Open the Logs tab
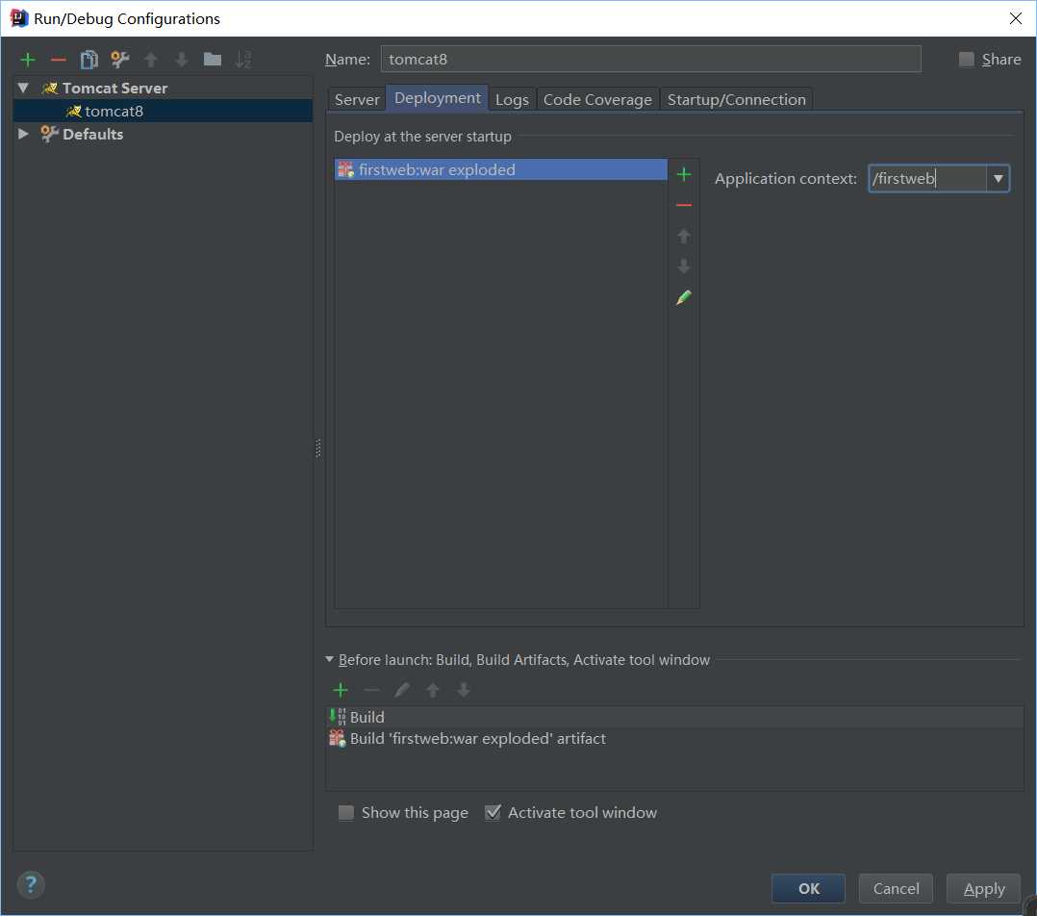The width and height of the screenshot is (1037, 916). tap(512, 99)
